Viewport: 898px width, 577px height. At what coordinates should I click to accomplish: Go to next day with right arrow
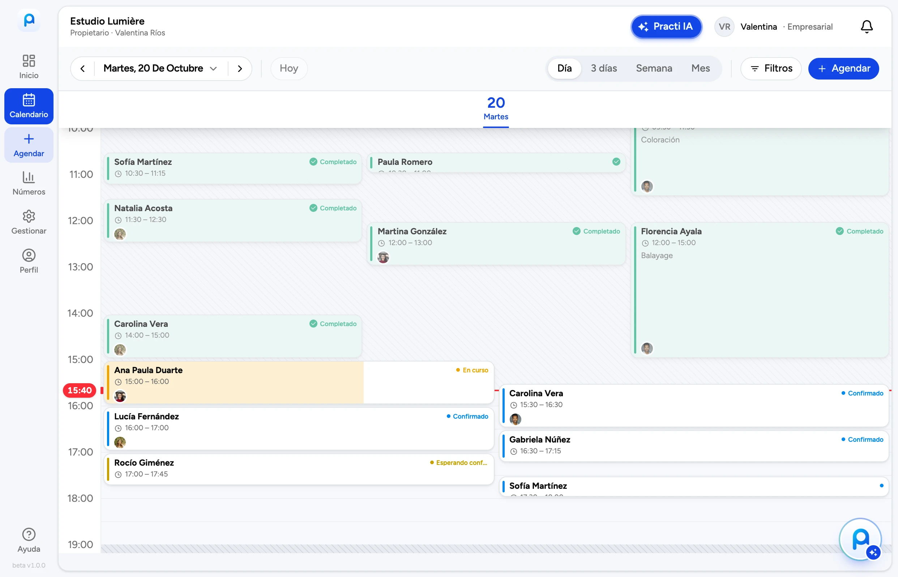pyautogui.click(x=240, y=69)
